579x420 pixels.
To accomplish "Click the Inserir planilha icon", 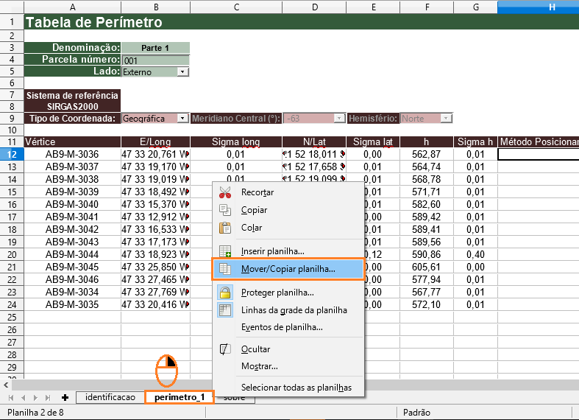I will click(225, 251).
